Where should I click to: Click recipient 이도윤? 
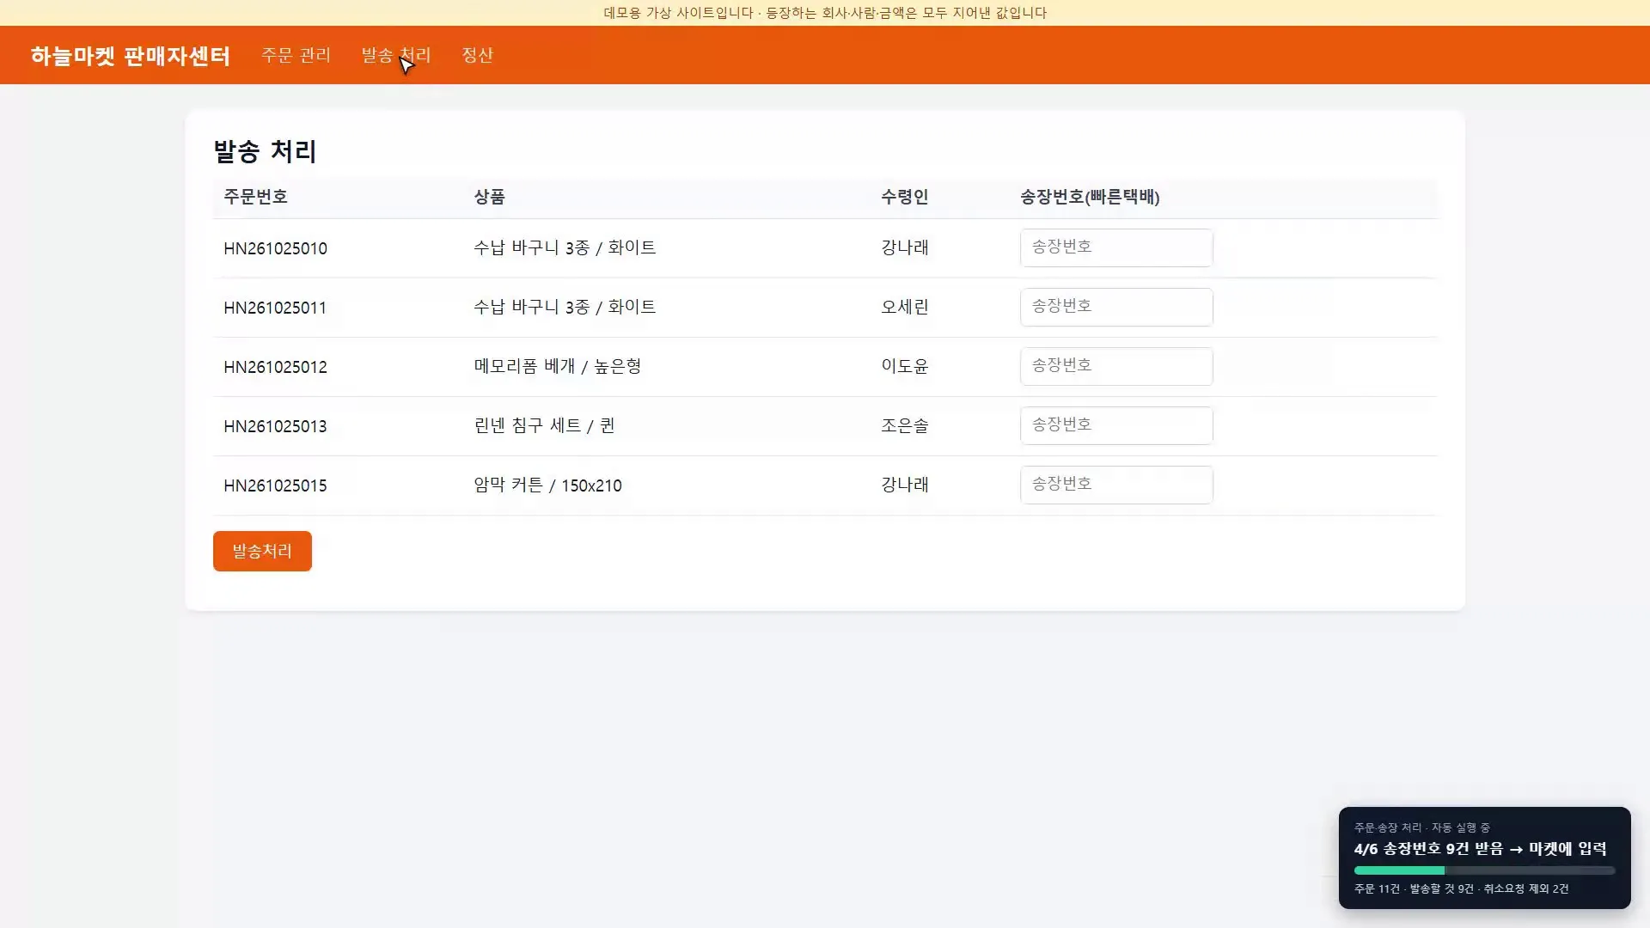tap(905, 366)
